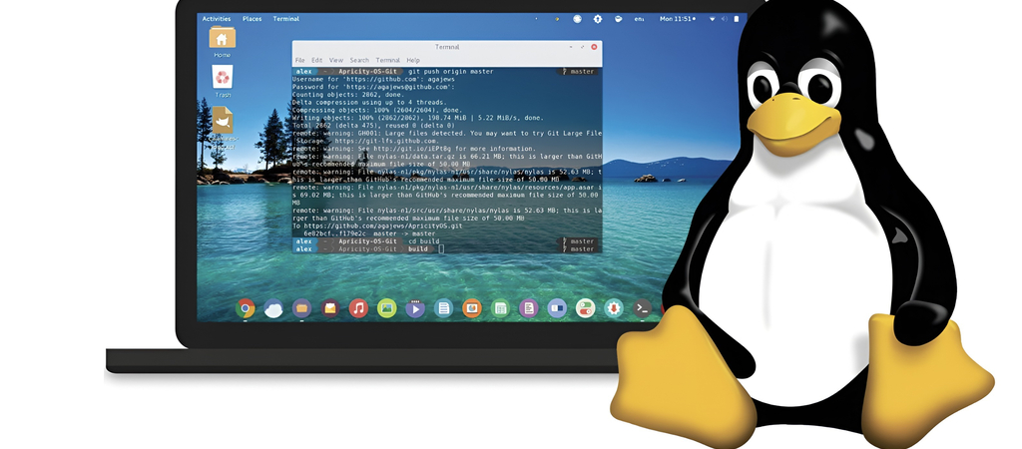The height and width of the screenshot is (449, 1022).
Task: Open the View menu in Terminal
Action: coord(335,60)
